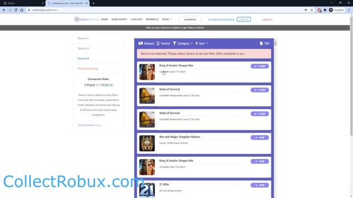Image resolution: width=353 pixels, height=198 pixels.
Task: Click the 21 Blitz game thumbnail
Action: pyautogui.click(x=147, y=190)
